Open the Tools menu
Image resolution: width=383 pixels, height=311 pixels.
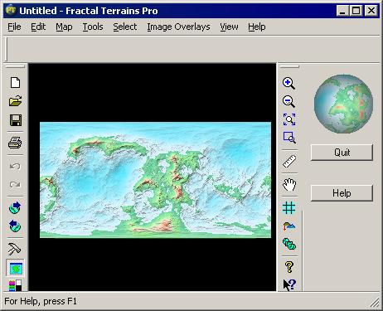(x=93, y=27)
